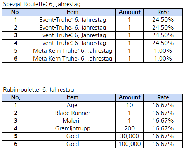
Task: Click the Item header in the Spezial-Roulette table
Action: pos(73,12)
